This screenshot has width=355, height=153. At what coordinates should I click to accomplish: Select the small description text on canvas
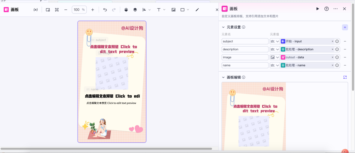[x=111, y=103]
